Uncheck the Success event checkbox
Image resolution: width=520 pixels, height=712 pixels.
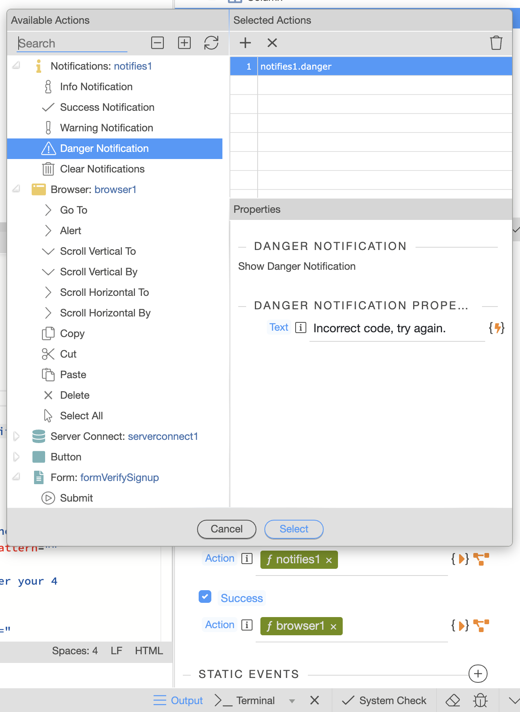(x=205, y=597)
